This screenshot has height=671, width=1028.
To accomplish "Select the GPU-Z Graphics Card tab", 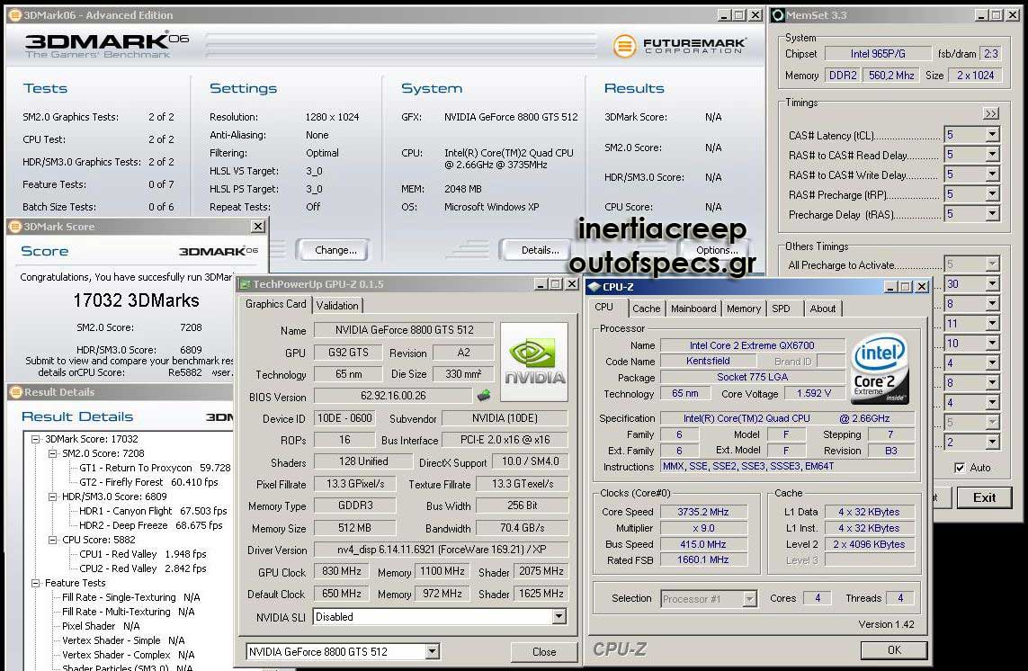I will pyautogui.click(x=275, y=304).
